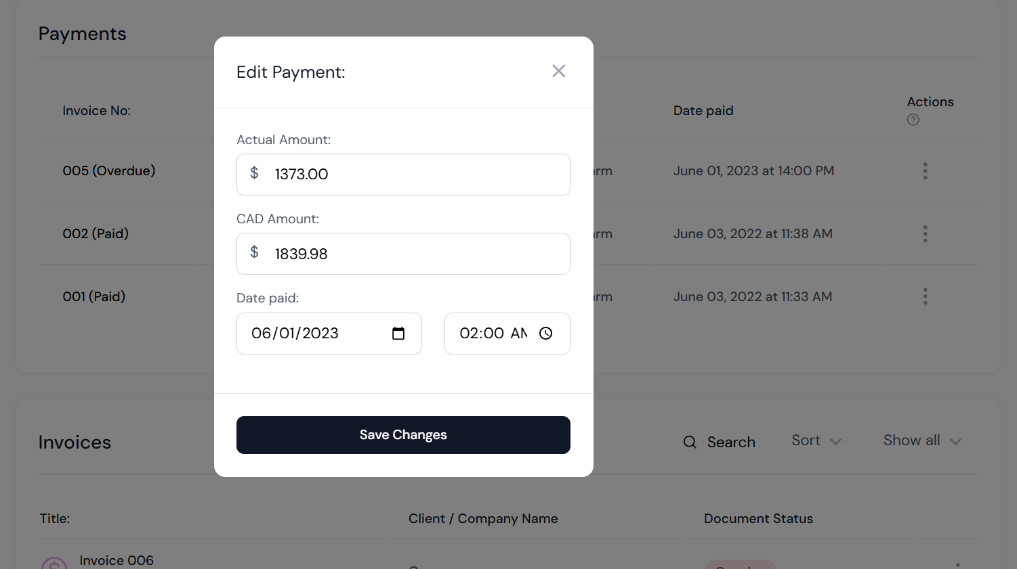Click the Date paid date field
The height and width of the screenshot is (569, 1017).
(x=329, y=334)
